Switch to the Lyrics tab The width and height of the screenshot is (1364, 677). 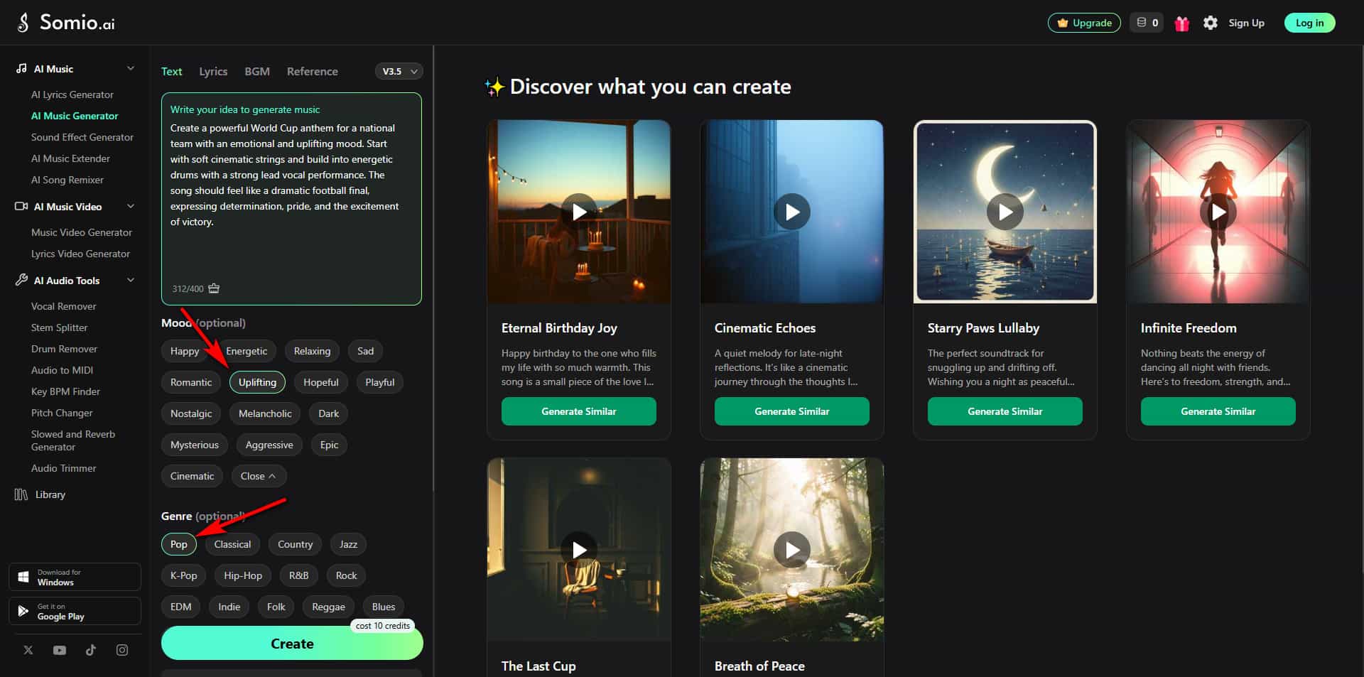[x=213, y=71]
